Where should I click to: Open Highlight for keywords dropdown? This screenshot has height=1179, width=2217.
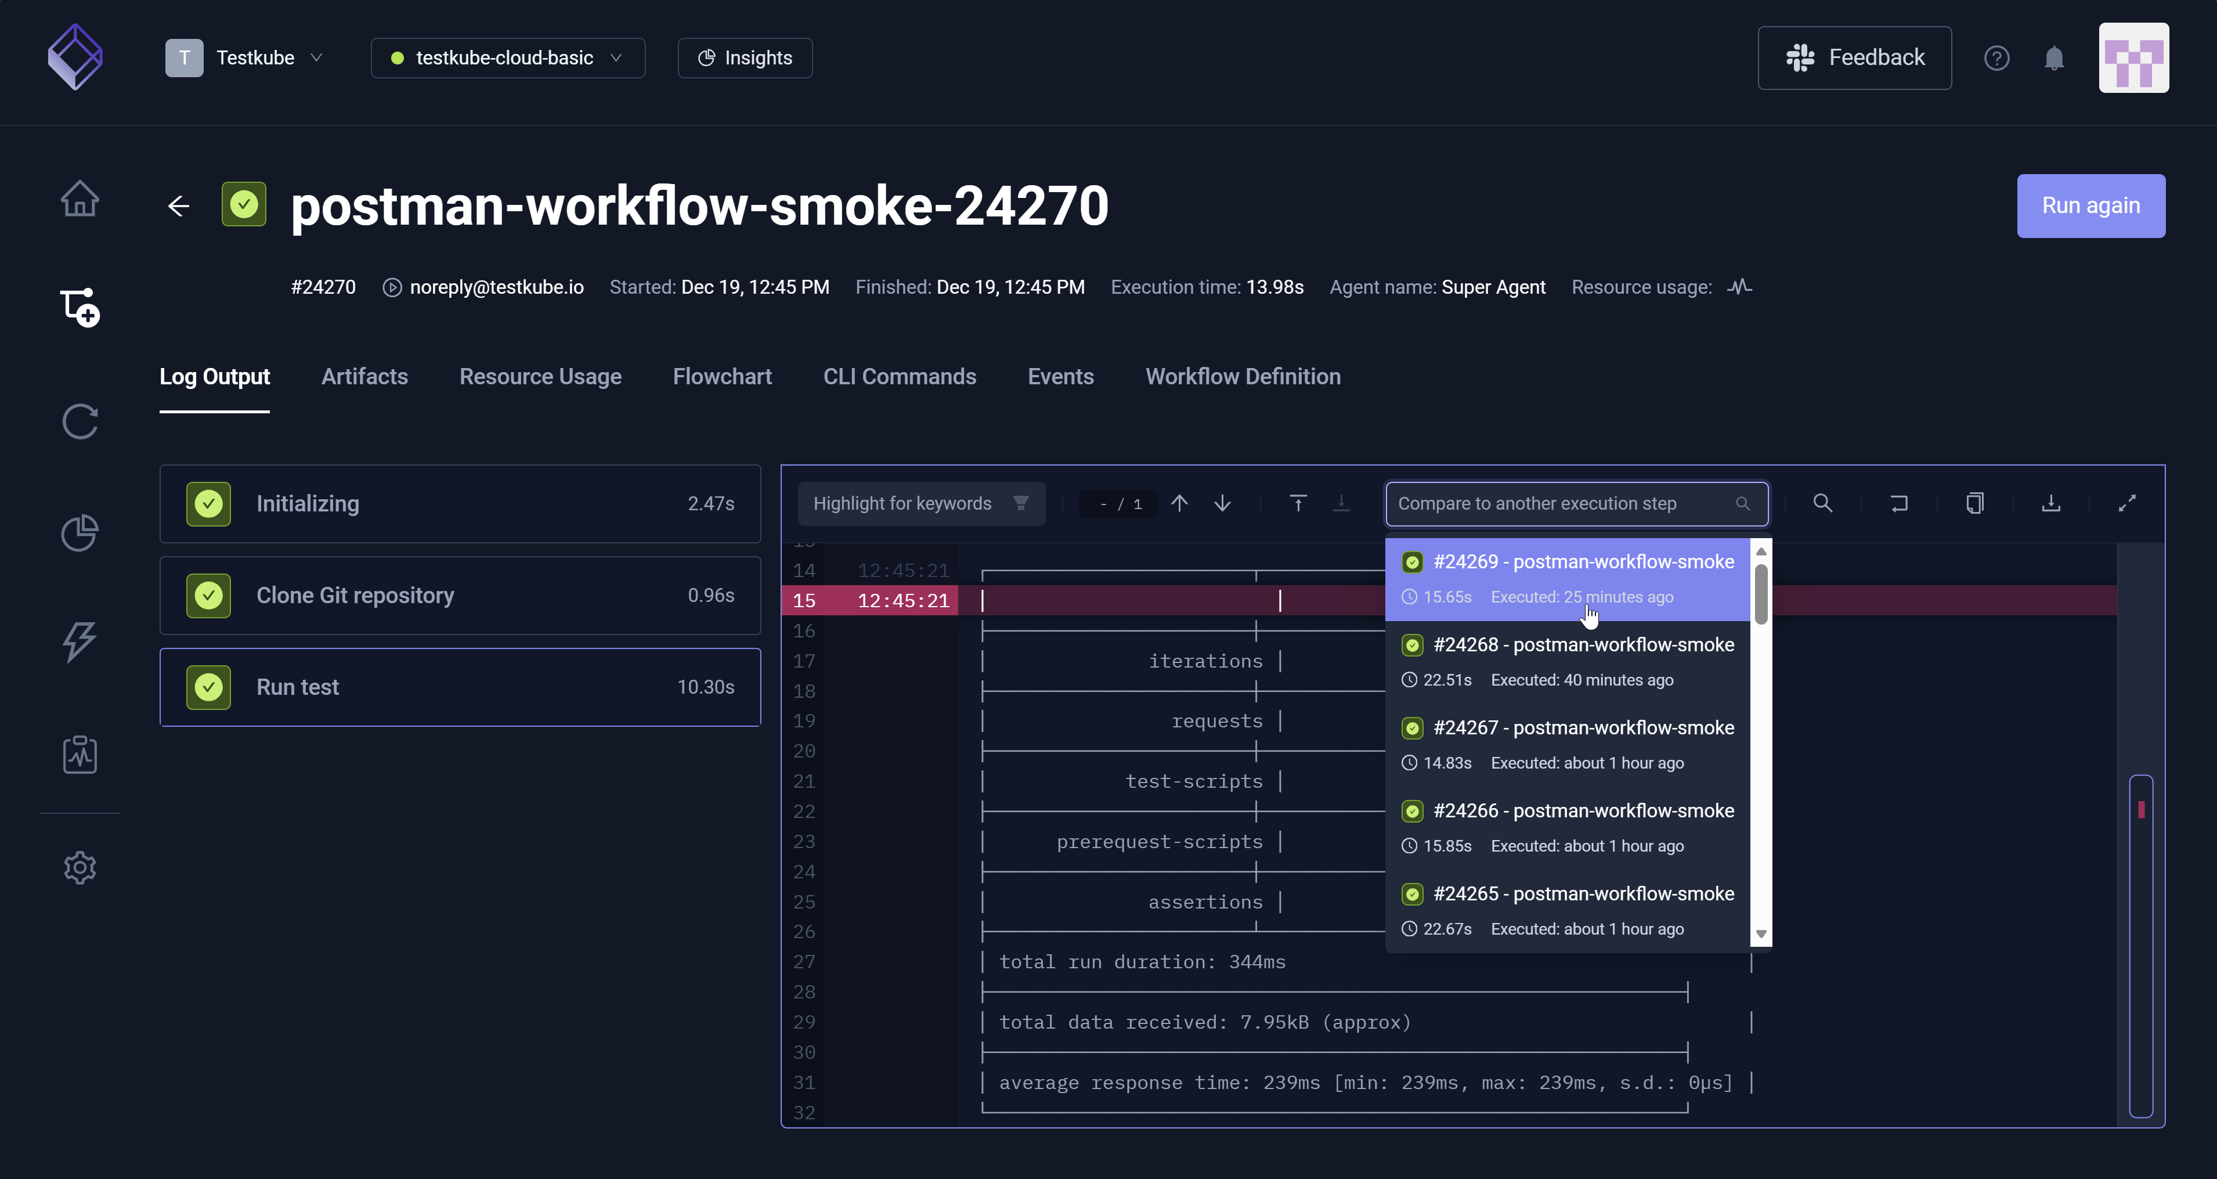[920, 503]
